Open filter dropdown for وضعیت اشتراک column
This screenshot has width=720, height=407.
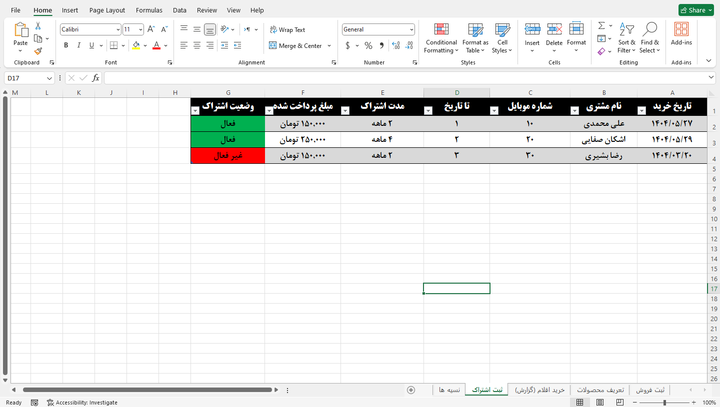click(195, 111)
